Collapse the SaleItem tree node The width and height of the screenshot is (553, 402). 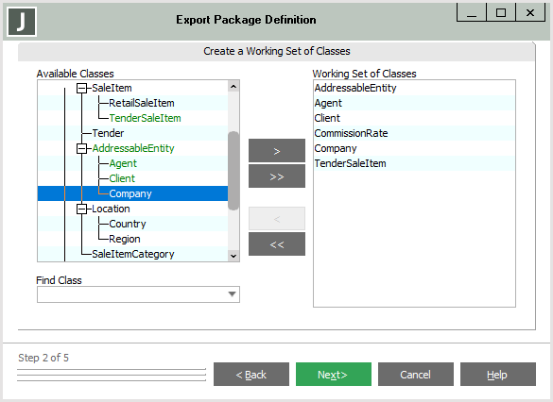click(81, 88)
